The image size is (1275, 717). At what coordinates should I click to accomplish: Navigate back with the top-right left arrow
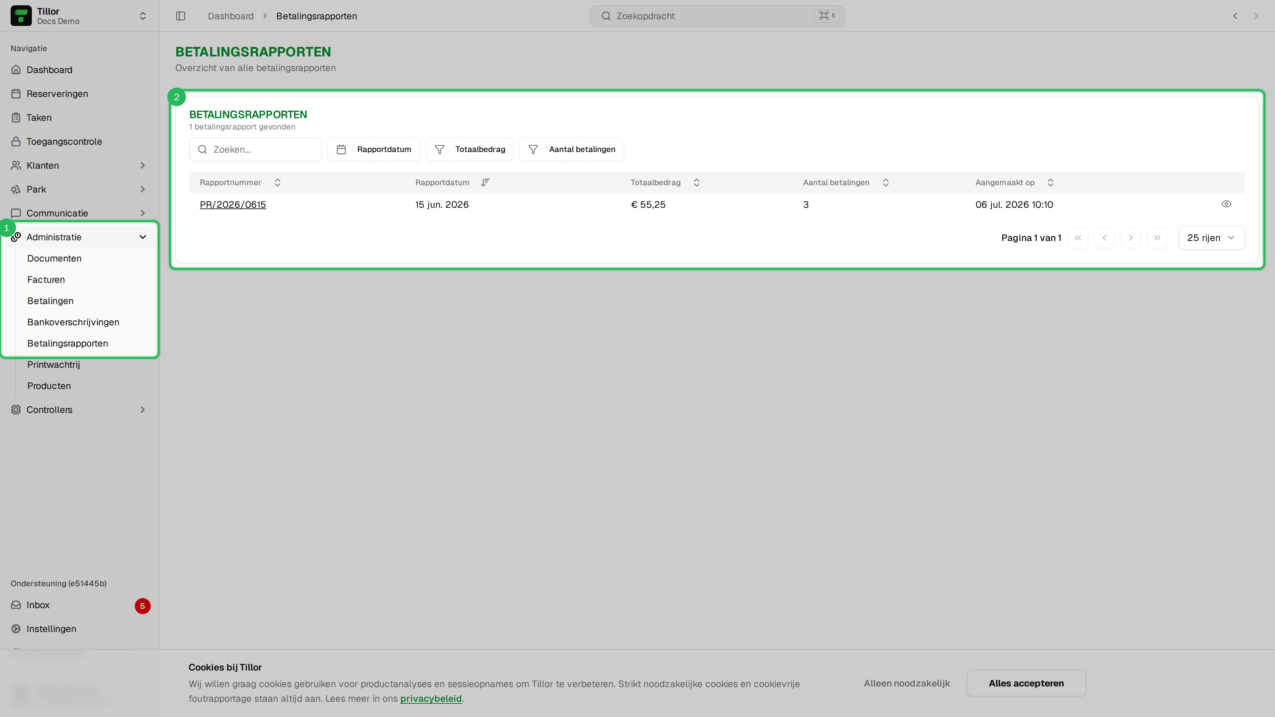tap(1235, 16)
